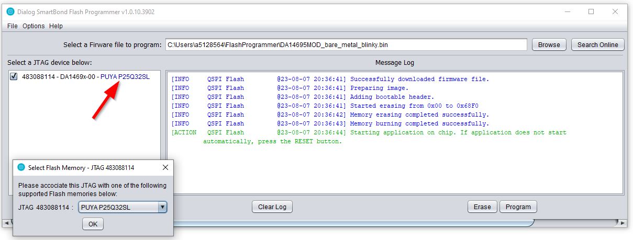Viewport: 633px width, 240px height.
Task: Toggle the 483088114 JTAG device checkbox
Action: coord(14,76)
